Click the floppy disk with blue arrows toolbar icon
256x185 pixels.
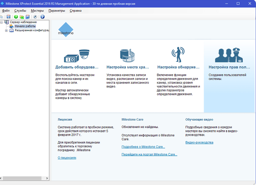pos(28,17)
